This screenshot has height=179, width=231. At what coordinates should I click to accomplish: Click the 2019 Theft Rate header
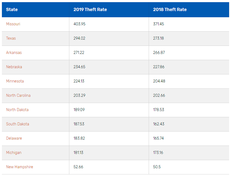coord(90,9)
